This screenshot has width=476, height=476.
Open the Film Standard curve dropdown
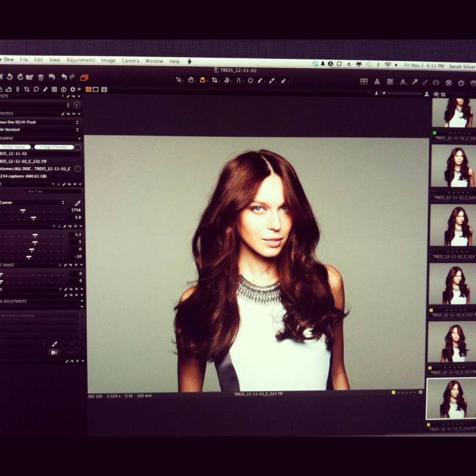(x=39, y=130)
